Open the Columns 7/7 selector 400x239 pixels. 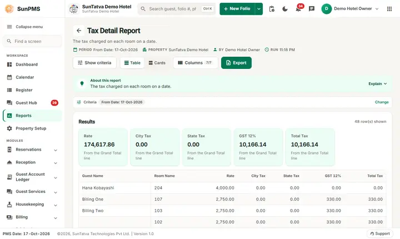(196, 63)
